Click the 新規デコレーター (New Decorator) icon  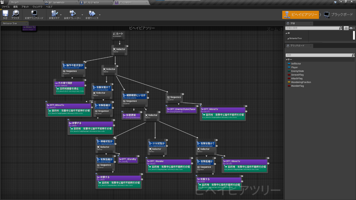(x=72, y=13)
